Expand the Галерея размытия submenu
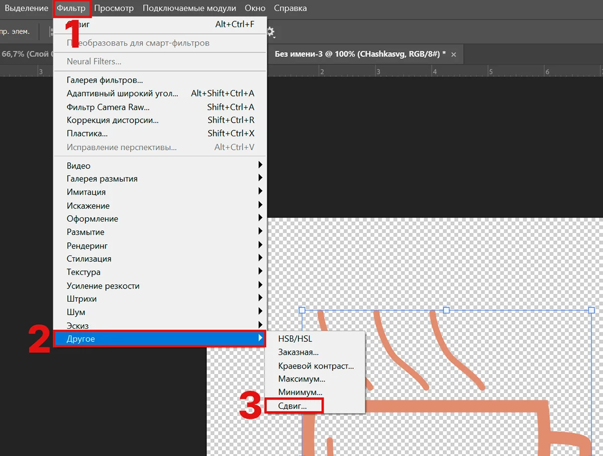Viewport: 603px width, 456px height. tap(160, 178)
